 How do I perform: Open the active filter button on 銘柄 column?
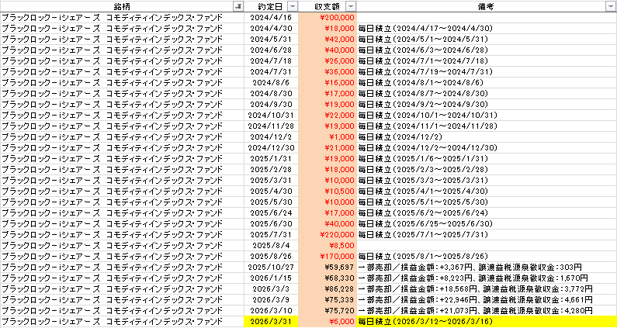(238, 6)
